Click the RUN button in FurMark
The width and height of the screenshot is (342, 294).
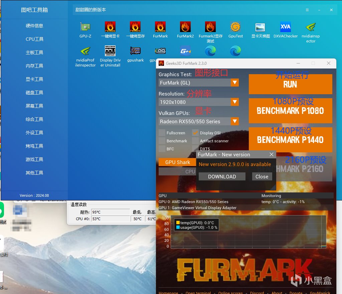click(290, 84)
